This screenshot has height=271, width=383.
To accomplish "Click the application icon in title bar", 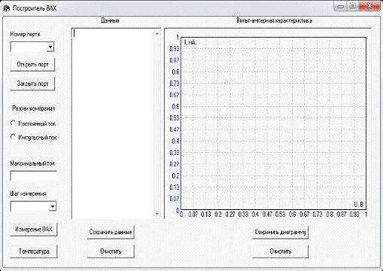I will [5, 8].
